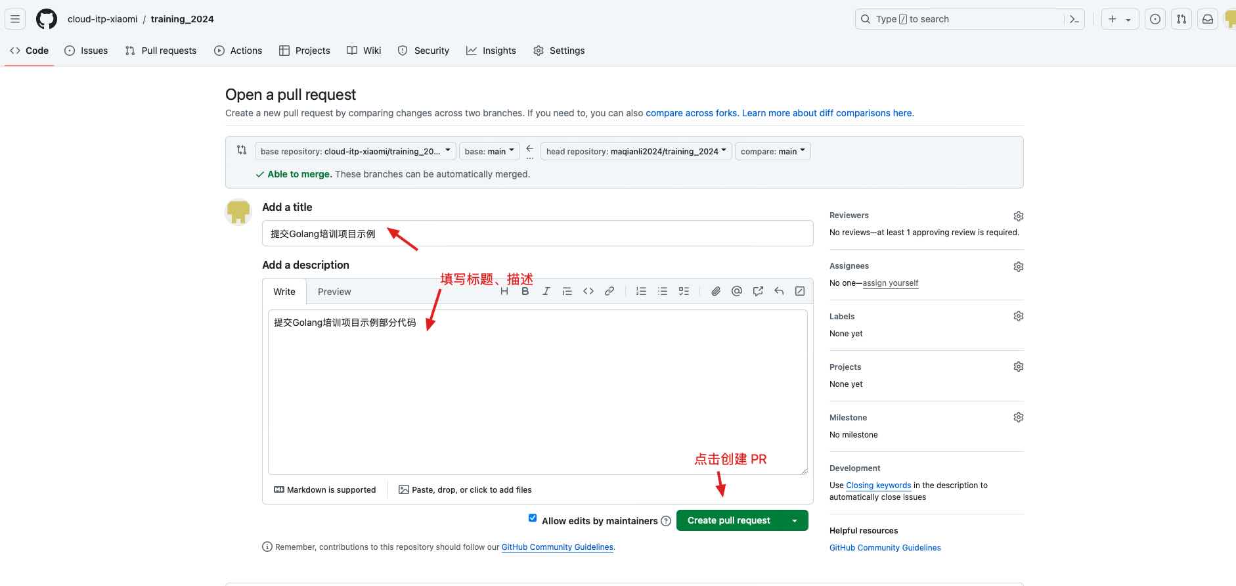Open base: main branch dropdown
Viewport: 1236px width, 586px height.
489,151
